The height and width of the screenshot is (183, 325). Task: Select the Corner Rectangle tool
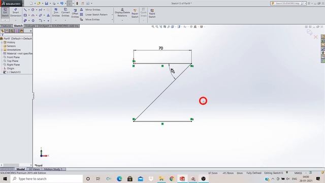25,15
